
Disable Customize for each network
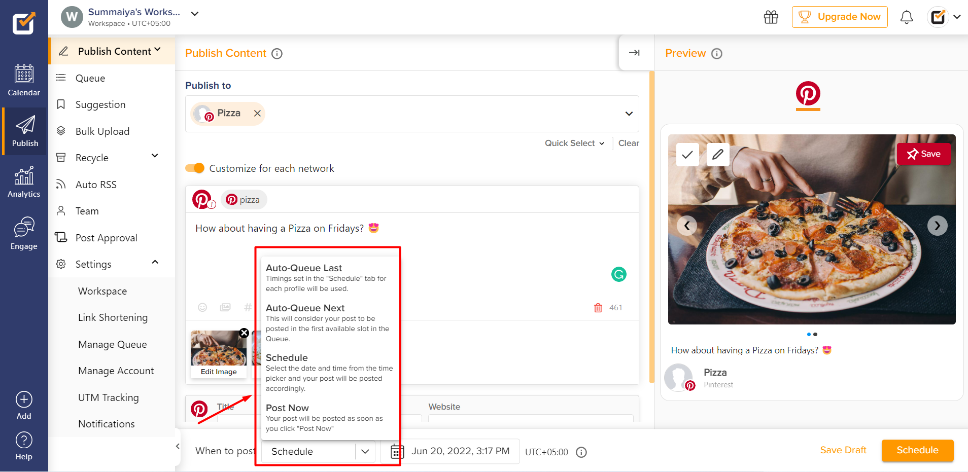[x=195, y=168]
